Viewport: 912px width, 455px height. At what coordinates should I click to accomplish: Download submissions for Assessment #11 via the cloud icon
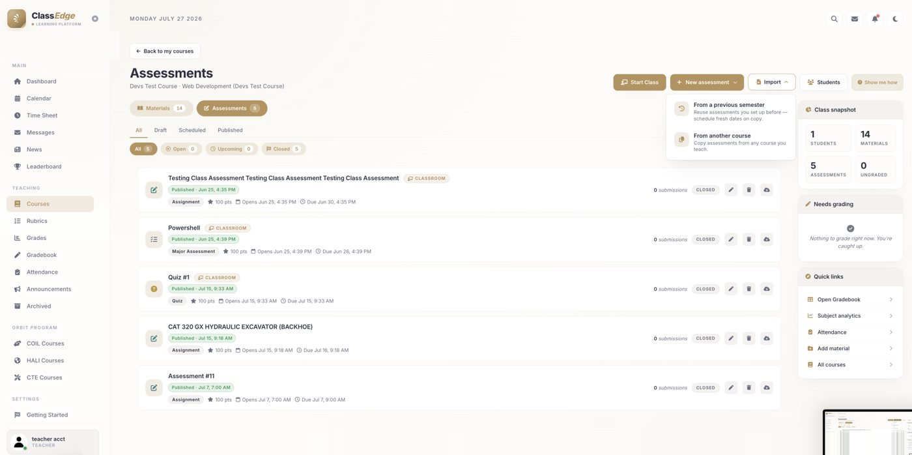[x=767, y=388]
